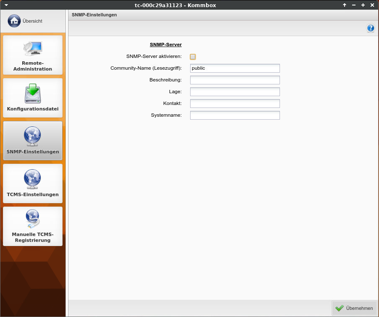Open TCMS-Einstellungen module
This screenshot has width=379, height=317.
click(x=33, y=183)
